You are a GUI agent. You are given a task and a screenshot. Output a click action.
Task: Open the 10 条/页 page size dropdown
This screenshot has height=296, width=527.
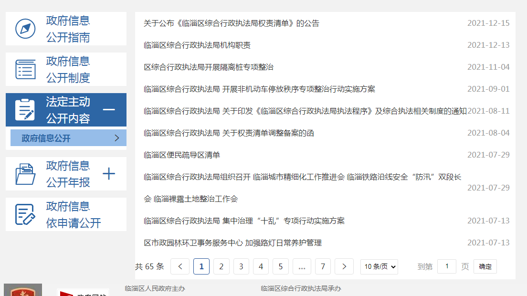pyautogui.click(x=379, y=266)
